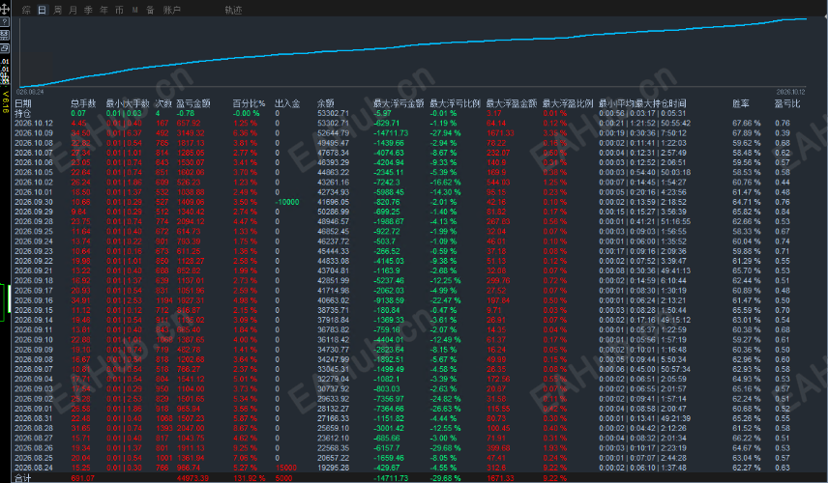
Task: Open the question mark help icon
Action: click(5, 22)
